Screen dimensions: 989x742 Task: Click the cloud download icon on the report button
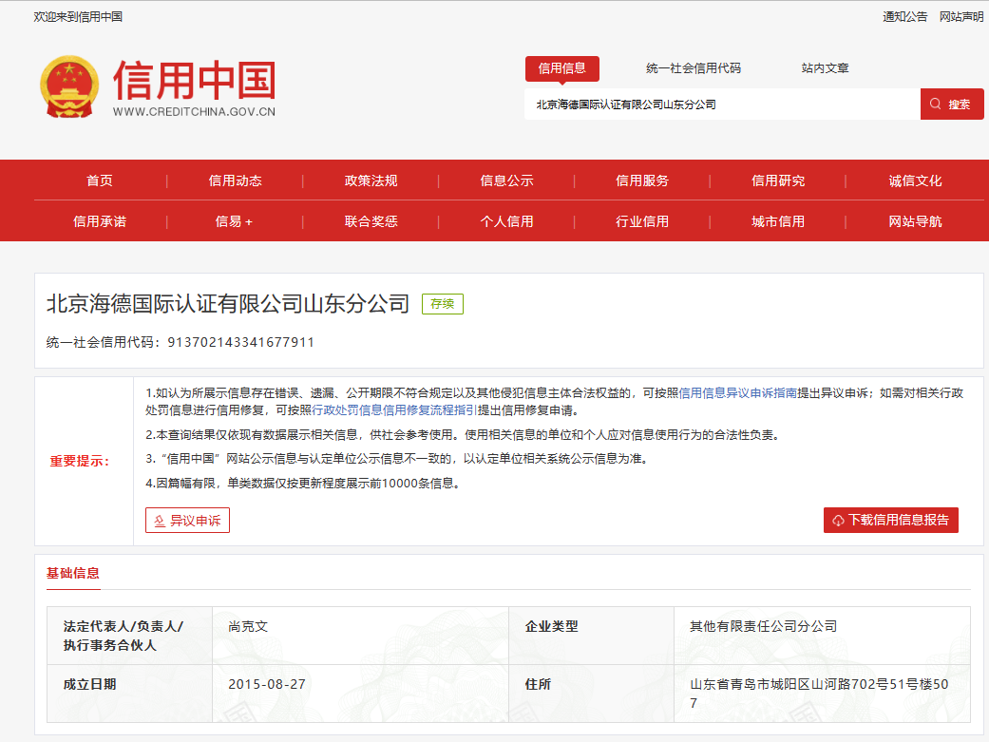(x=839, y=520)
